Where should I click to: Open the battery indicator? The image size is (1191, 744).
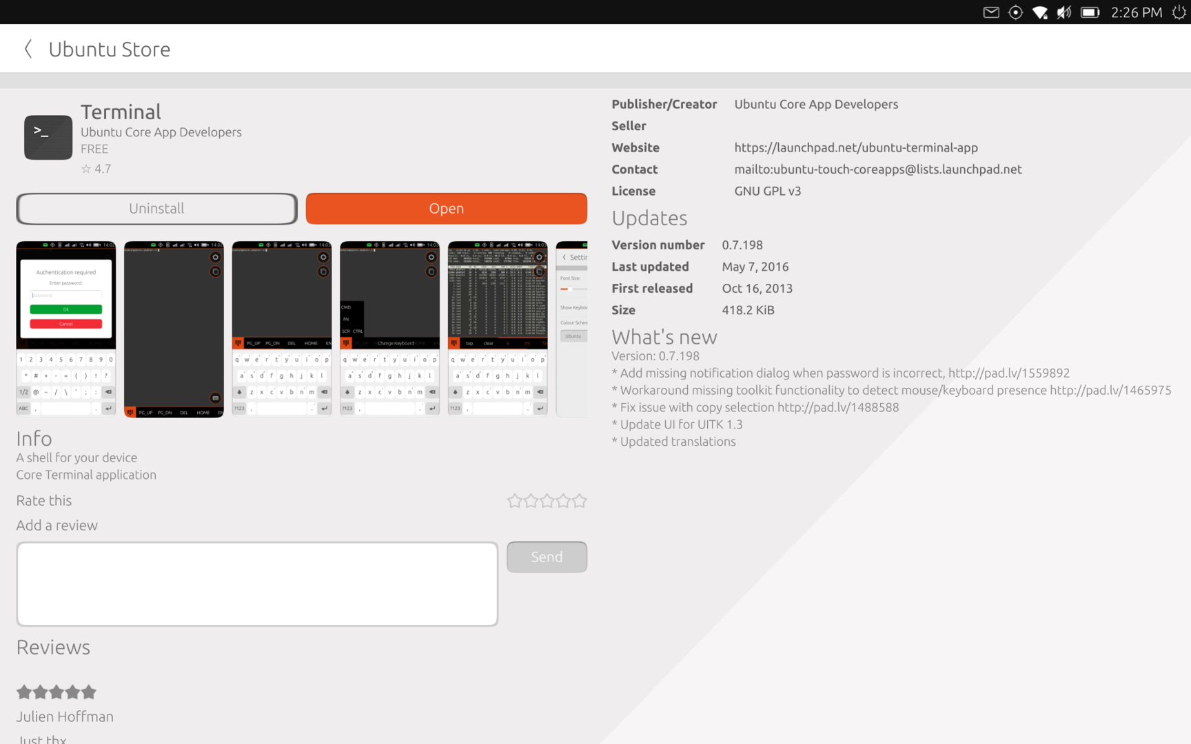1090,12
